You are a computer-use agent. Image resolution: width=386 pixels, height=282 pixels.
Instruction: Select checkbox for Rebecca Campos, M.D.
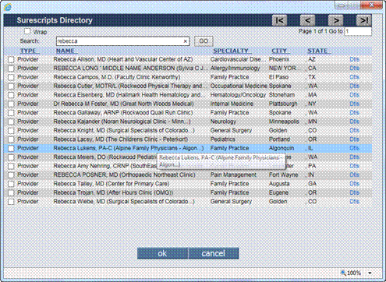click(11, 77)
